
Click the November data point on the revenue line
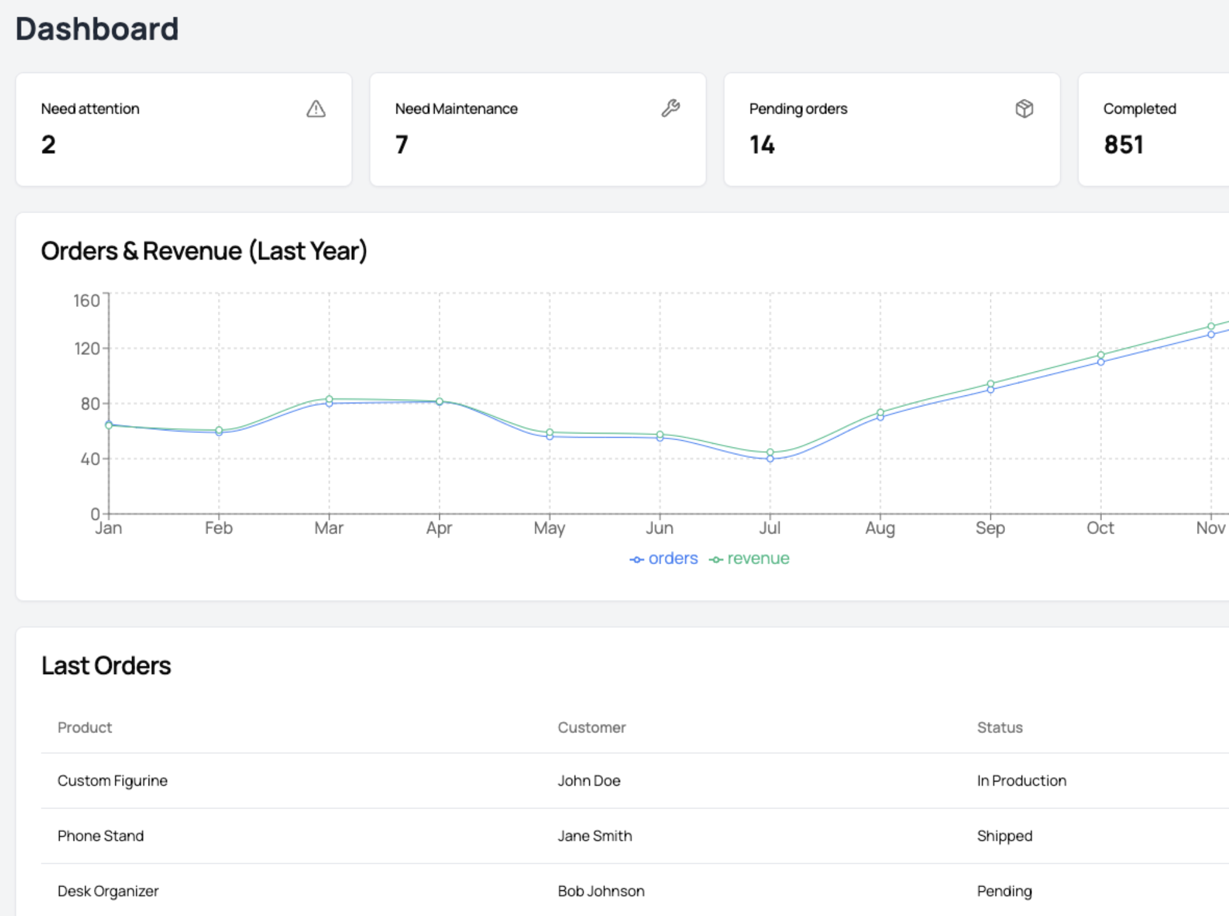pos(1211,327)
